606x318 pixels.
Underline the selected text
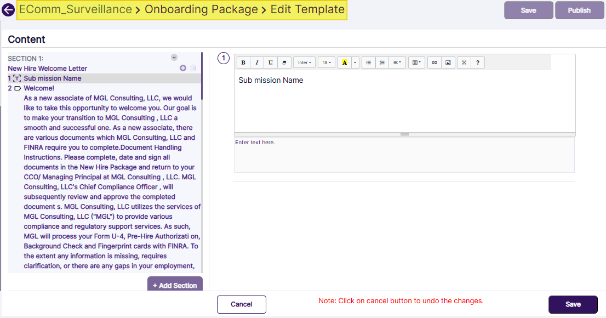270,62
